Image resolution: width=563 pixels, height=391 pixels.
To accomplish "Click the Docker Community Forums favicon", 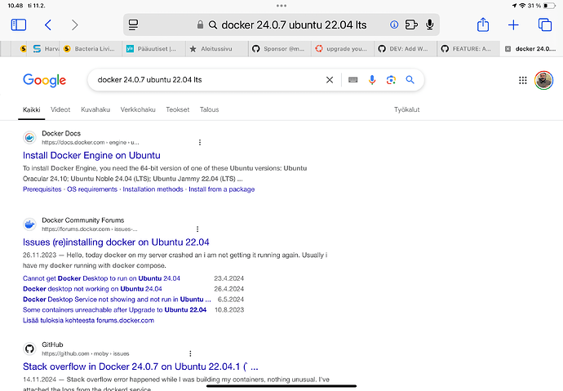I will [29, 224].
